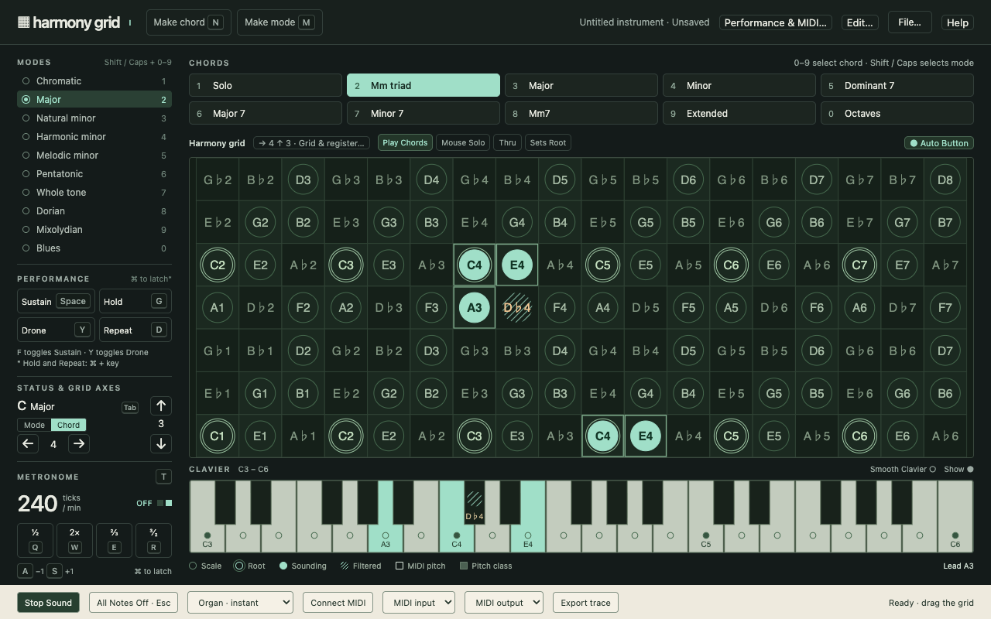991x619 pixels.
Task: Click the Export trace button
Action: [585, 603]
